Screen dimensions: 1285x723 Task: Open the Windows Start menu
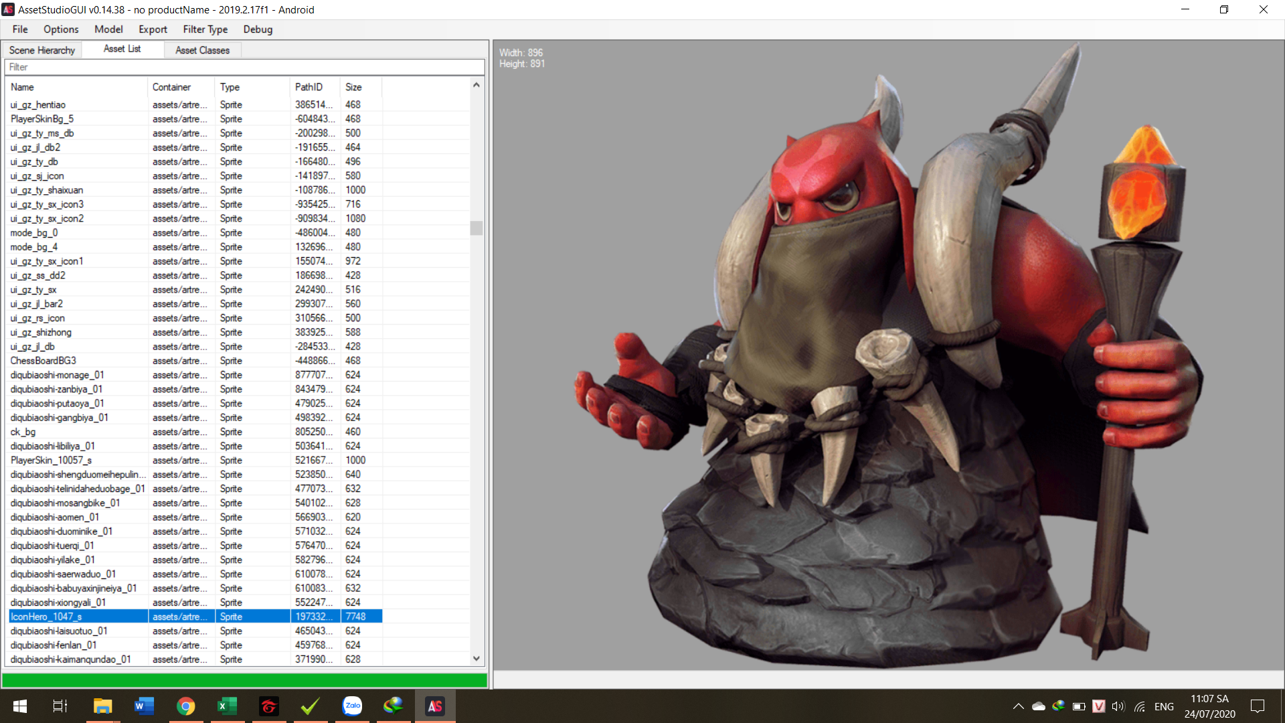(x=20, y=706)
